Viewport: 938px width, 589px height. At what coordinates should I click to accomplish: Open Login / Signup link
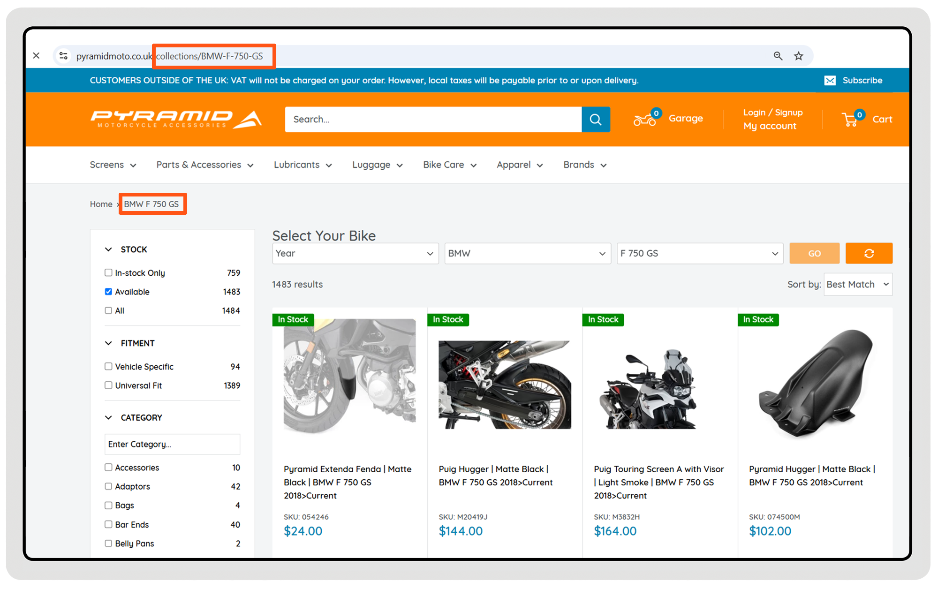point(772,113)
